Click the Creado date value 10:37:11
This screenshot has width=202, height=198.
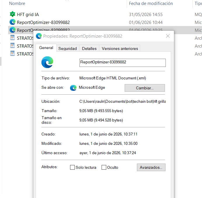[108, 134]
